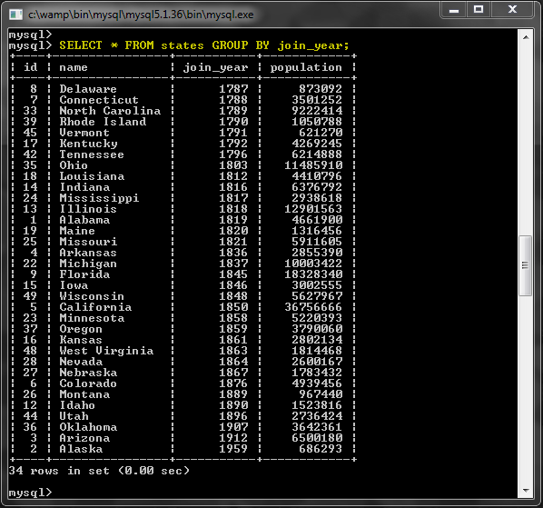Click the population column header

(306, 67)
